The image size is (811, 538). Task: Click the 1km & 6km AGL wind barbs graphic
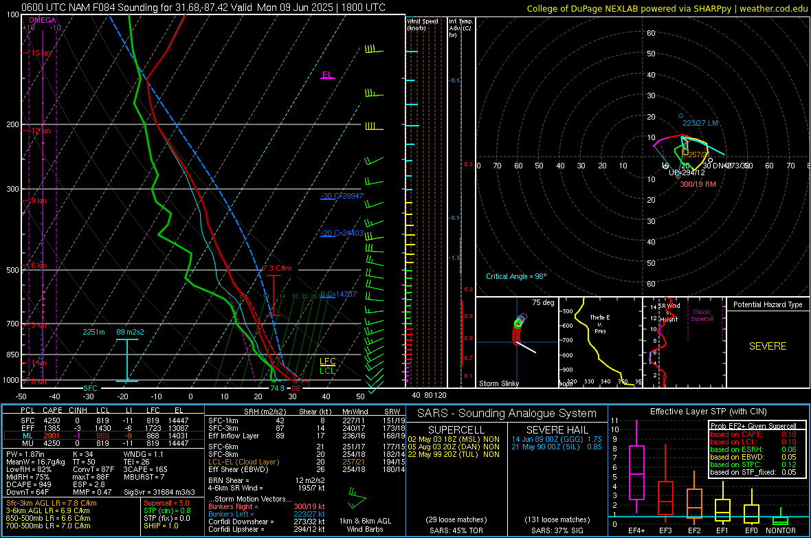357,497
